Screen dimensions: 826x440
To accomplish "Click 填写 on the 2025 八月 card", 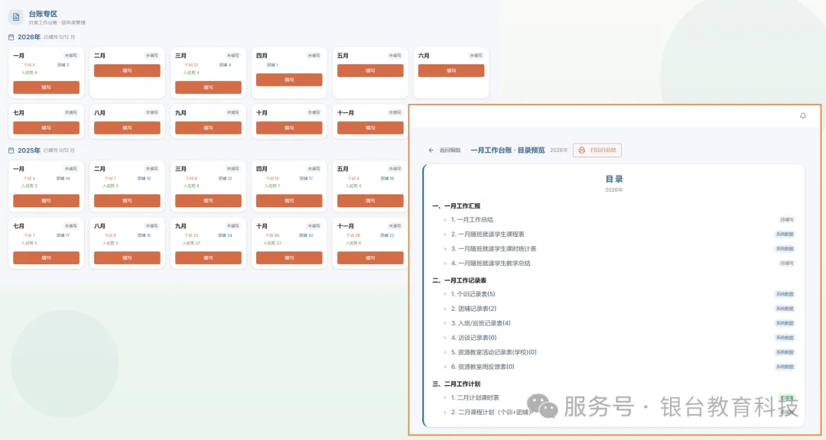I will point(127,258).
